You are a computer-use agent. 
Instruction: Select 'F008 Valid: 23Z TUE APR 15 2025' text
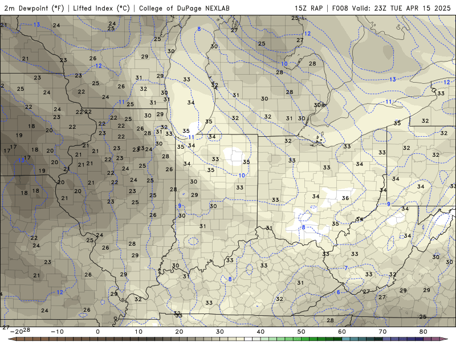pyautogui.click(x=391, y=8)
